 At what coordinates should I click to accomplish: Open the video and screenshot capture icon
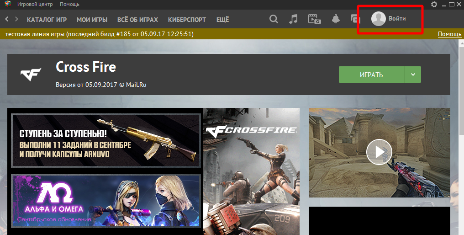click(x=314, y=19)
